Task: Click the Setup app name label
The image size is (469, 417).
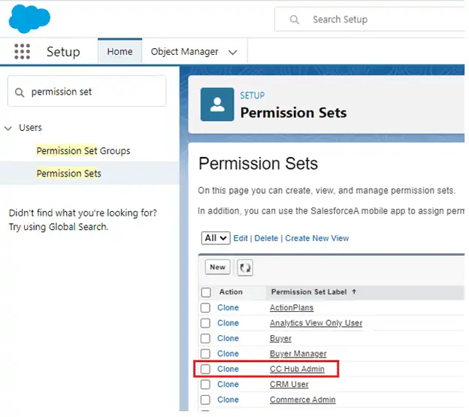Action: [x=63, y=52]
